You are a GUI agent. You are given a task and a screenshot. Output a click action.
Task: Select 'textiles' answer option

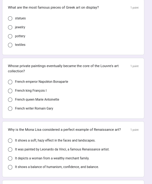10,45
